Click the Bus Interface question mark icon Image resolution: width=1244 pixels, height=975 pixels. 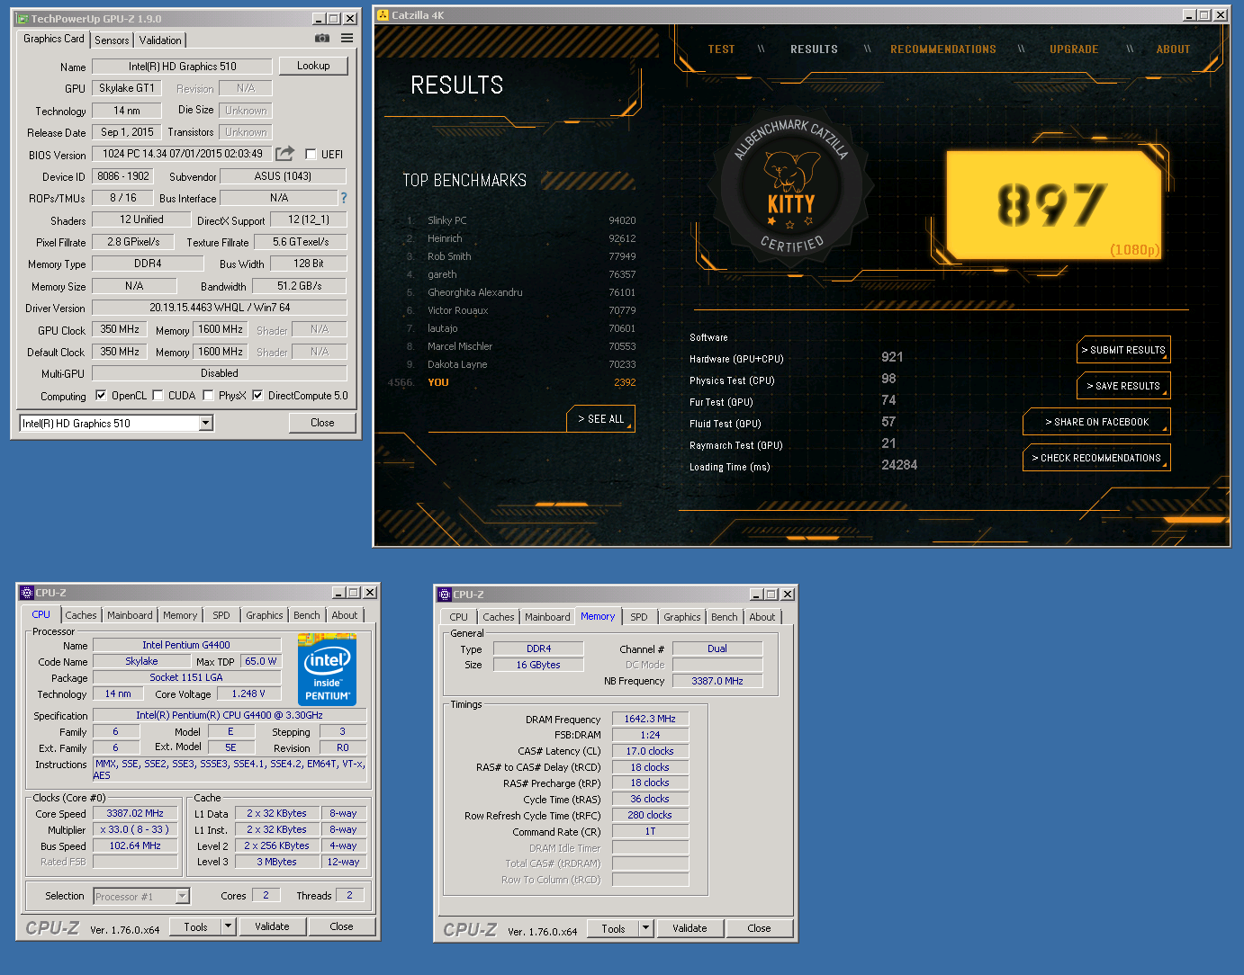coord(343,198)
